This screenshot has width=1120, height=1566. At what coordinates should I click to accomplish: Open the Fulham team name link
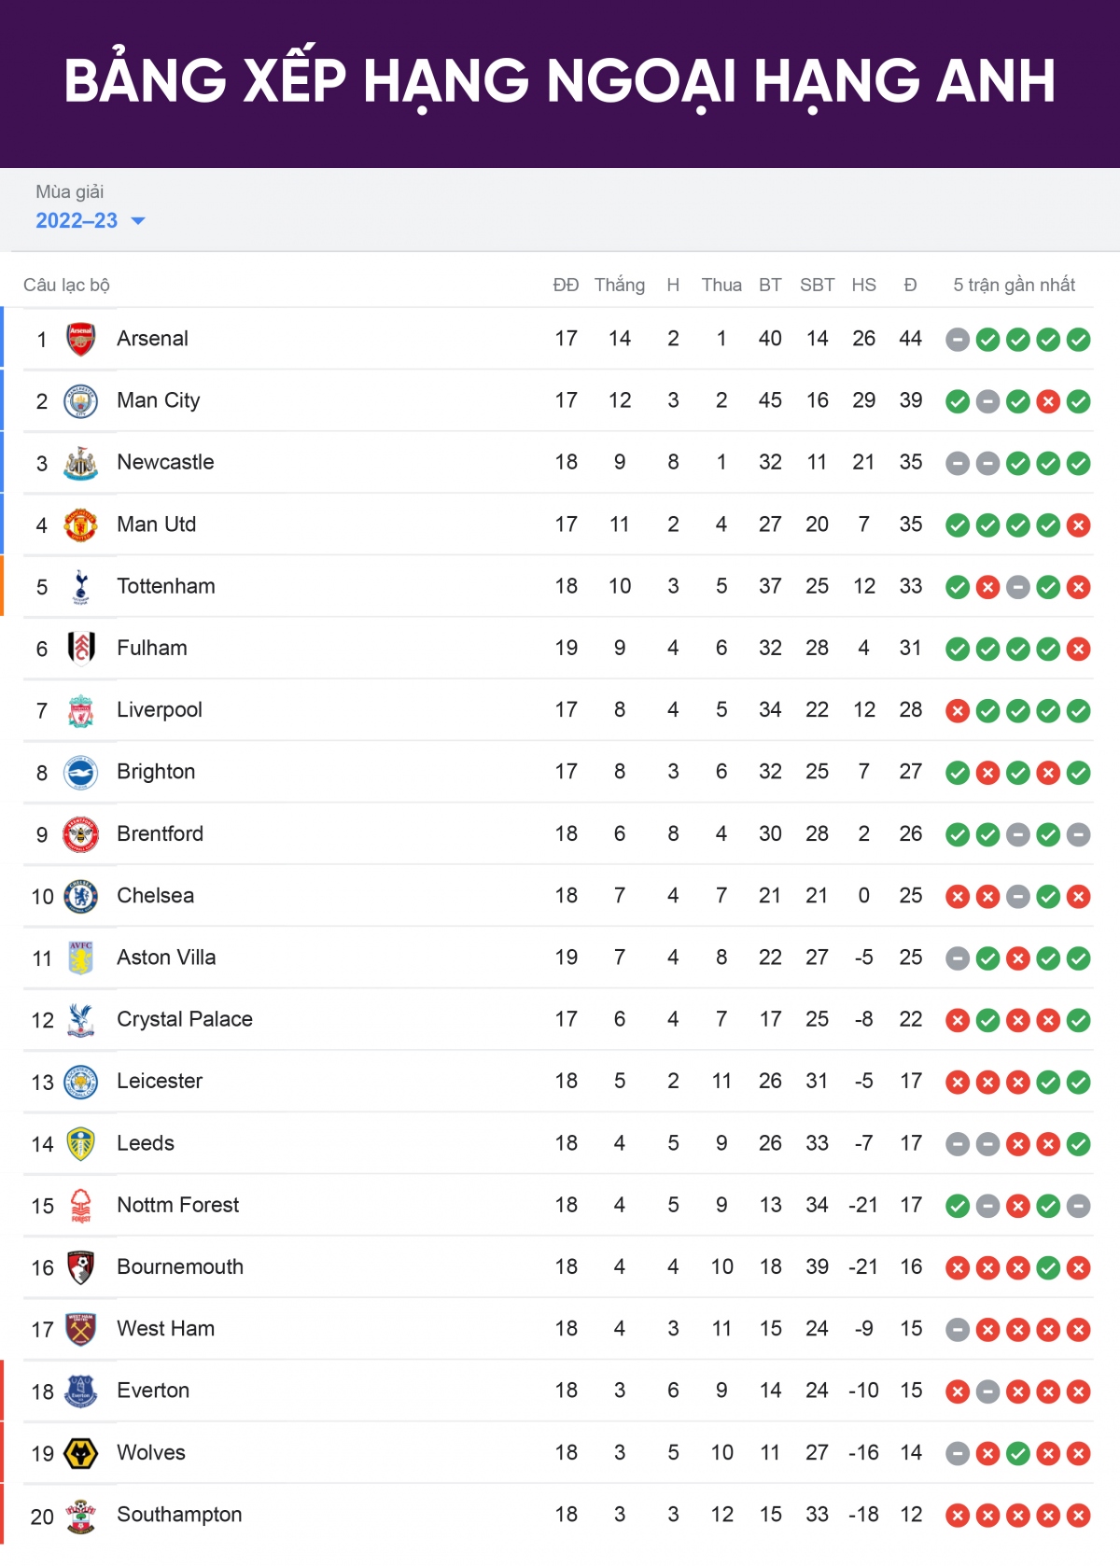152,648
